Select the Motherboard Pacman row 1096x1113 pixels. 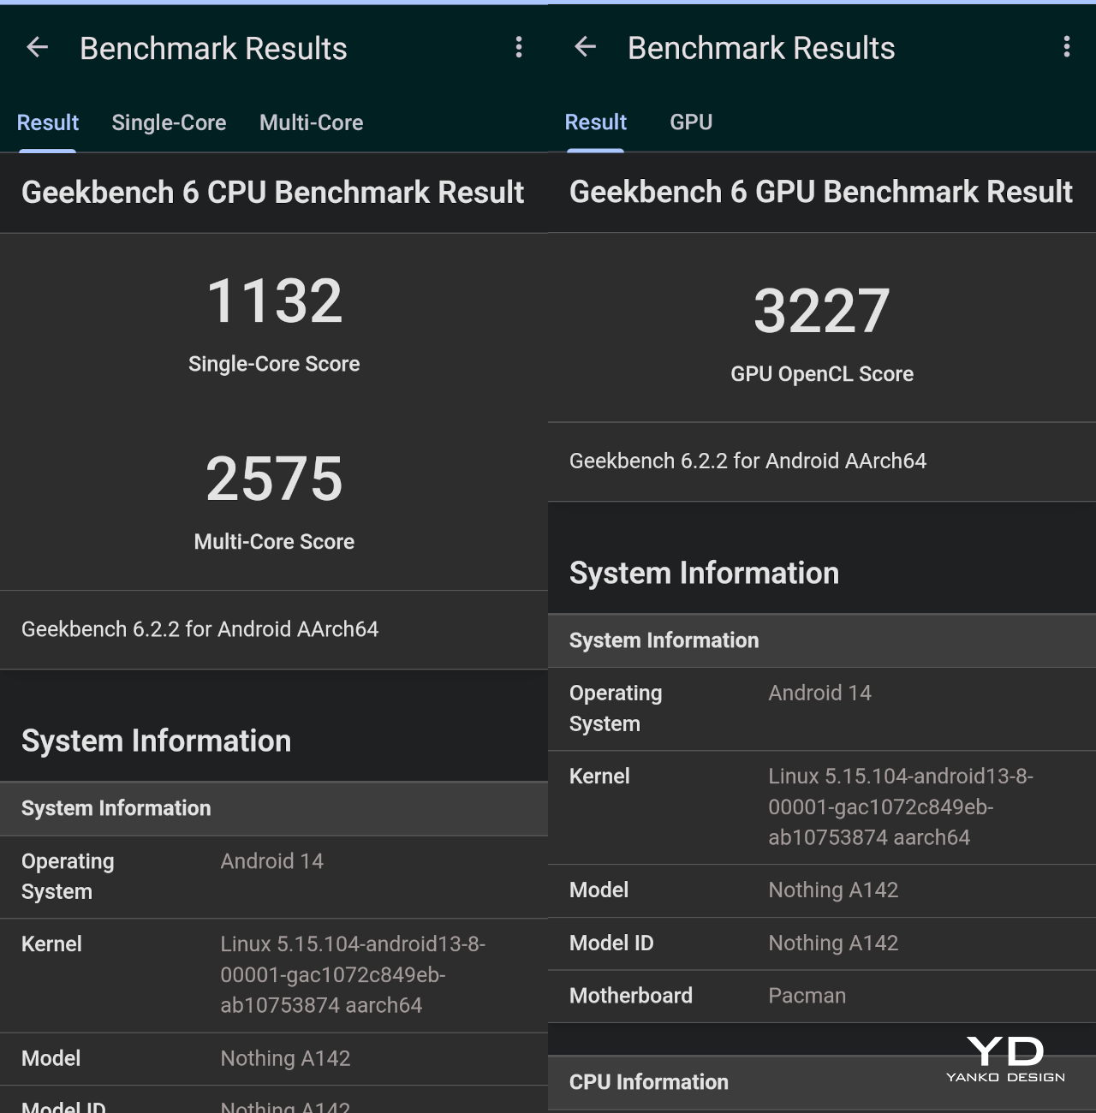(821, 996)
